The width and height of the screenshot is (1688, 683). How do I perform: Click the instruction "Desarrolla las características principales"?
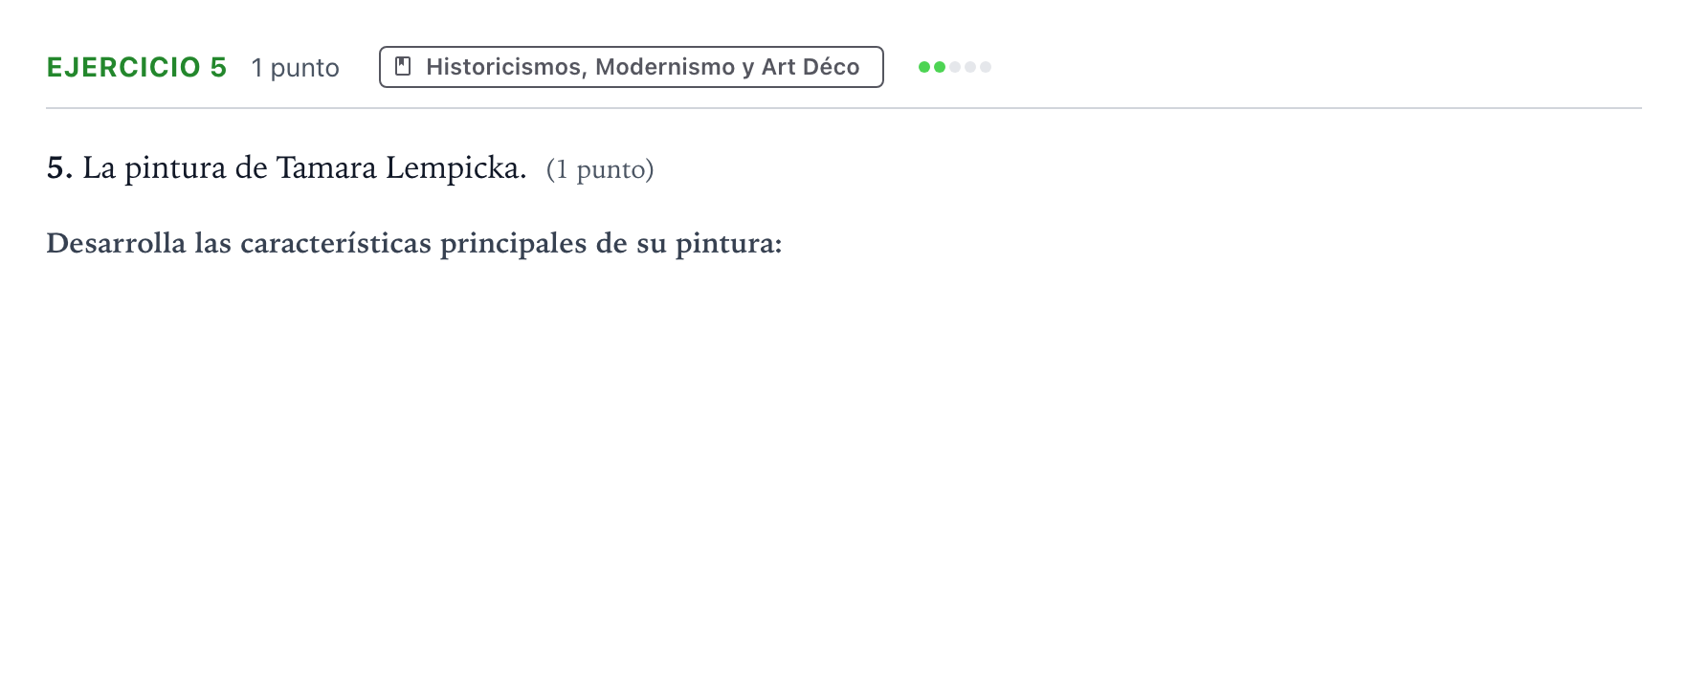tap(317, 243)
